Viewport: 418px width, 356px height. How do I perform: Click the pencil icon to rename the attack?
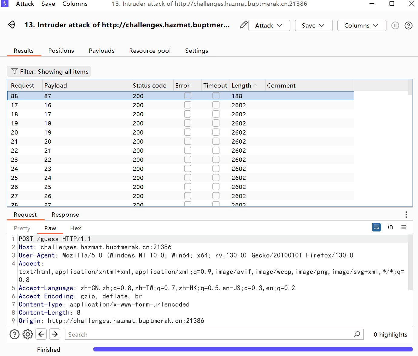[x=243, y=25]
